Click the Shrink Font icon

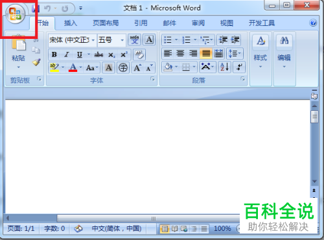149,67
